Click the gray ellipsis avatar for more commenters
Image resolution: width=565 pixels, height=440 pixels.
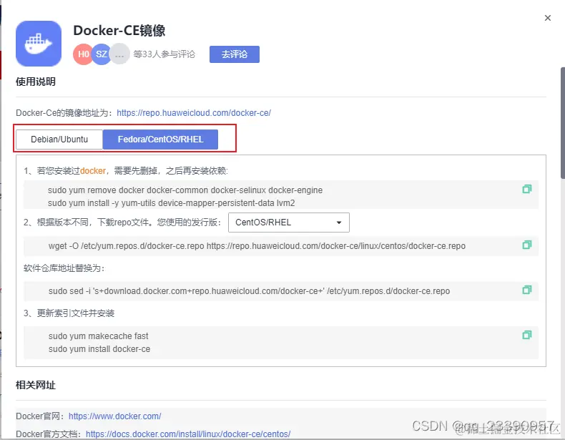point(119,54)
